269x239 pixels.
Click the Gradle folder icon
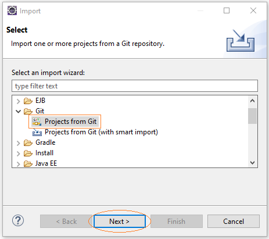pyautogui.click(x=28, y=143)
